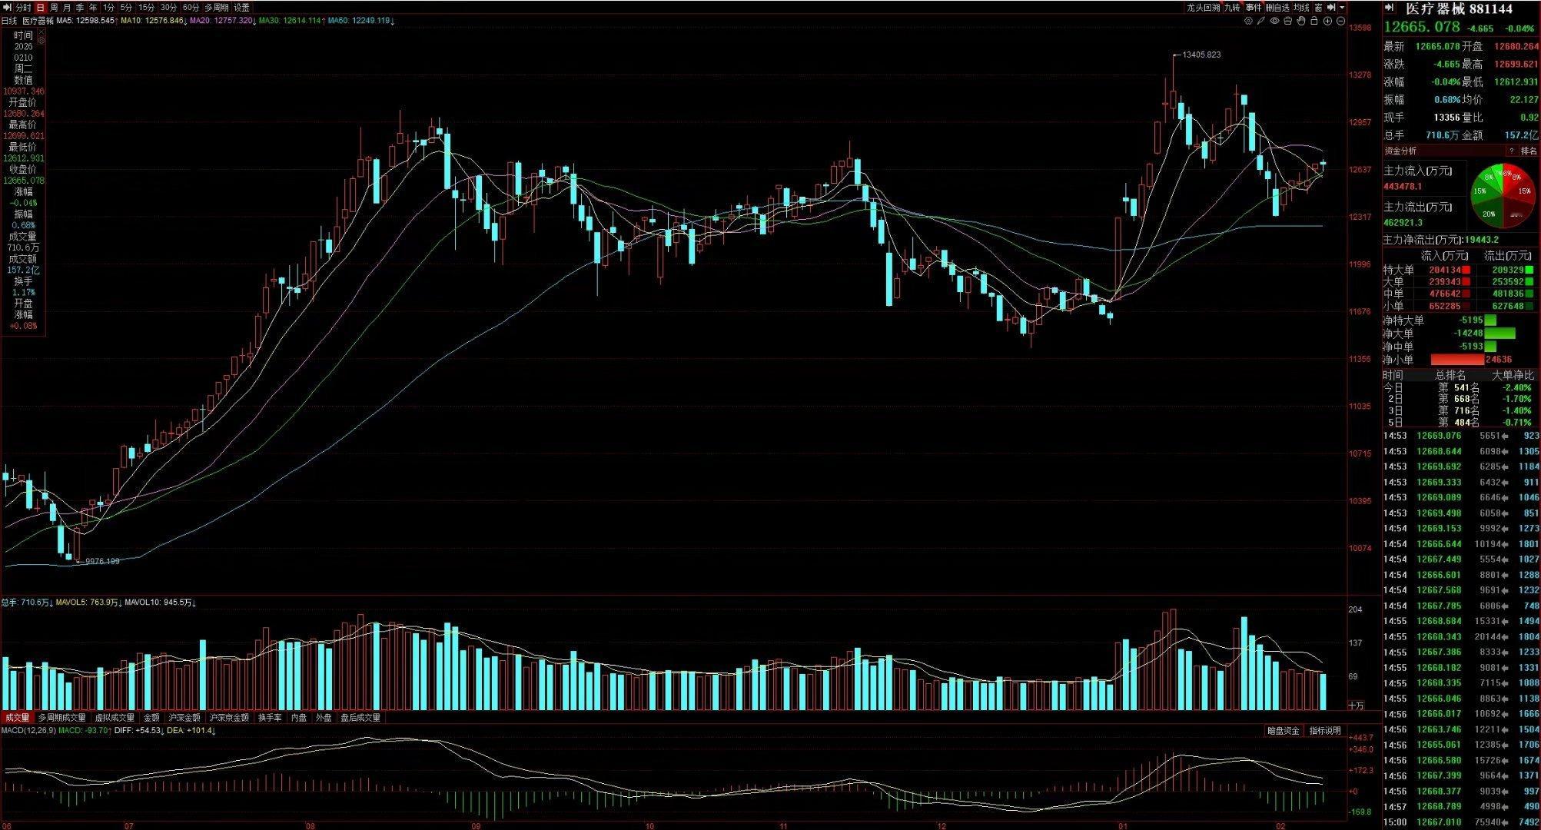Toggle the chart lock icon
Screen dimensions: 1541x830
(1314, 21)
